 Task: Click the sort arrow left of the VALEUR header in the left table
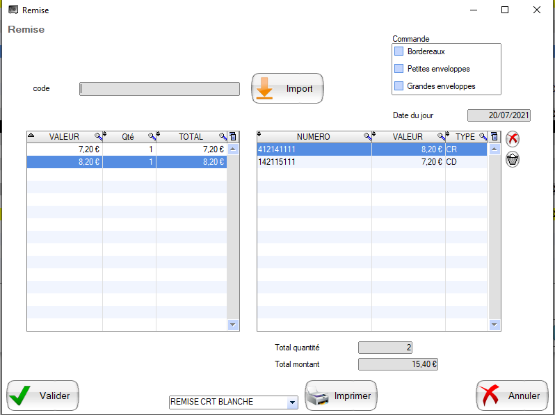pyautogui.click(x=31, y=137)
